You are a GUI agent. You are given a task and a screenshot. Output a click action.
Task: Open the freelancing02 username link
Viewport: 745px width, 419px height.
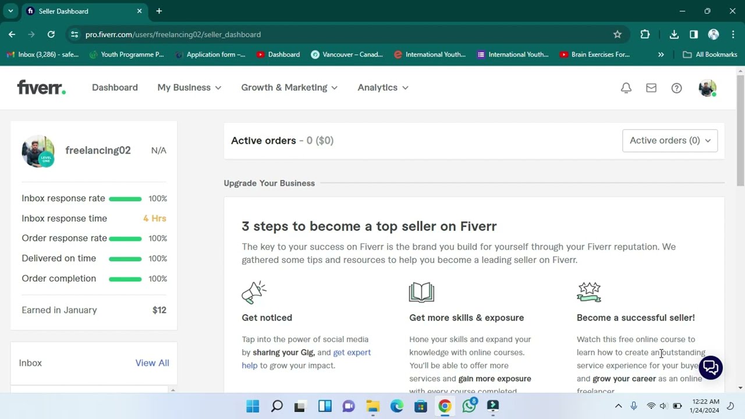click(x=98, y=150)
